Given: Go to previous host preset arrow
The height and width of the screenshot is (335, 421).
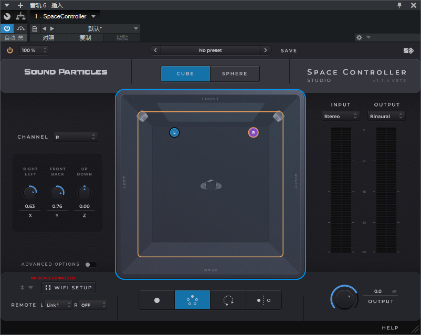Looking at the screenshot, I should 44,28.
